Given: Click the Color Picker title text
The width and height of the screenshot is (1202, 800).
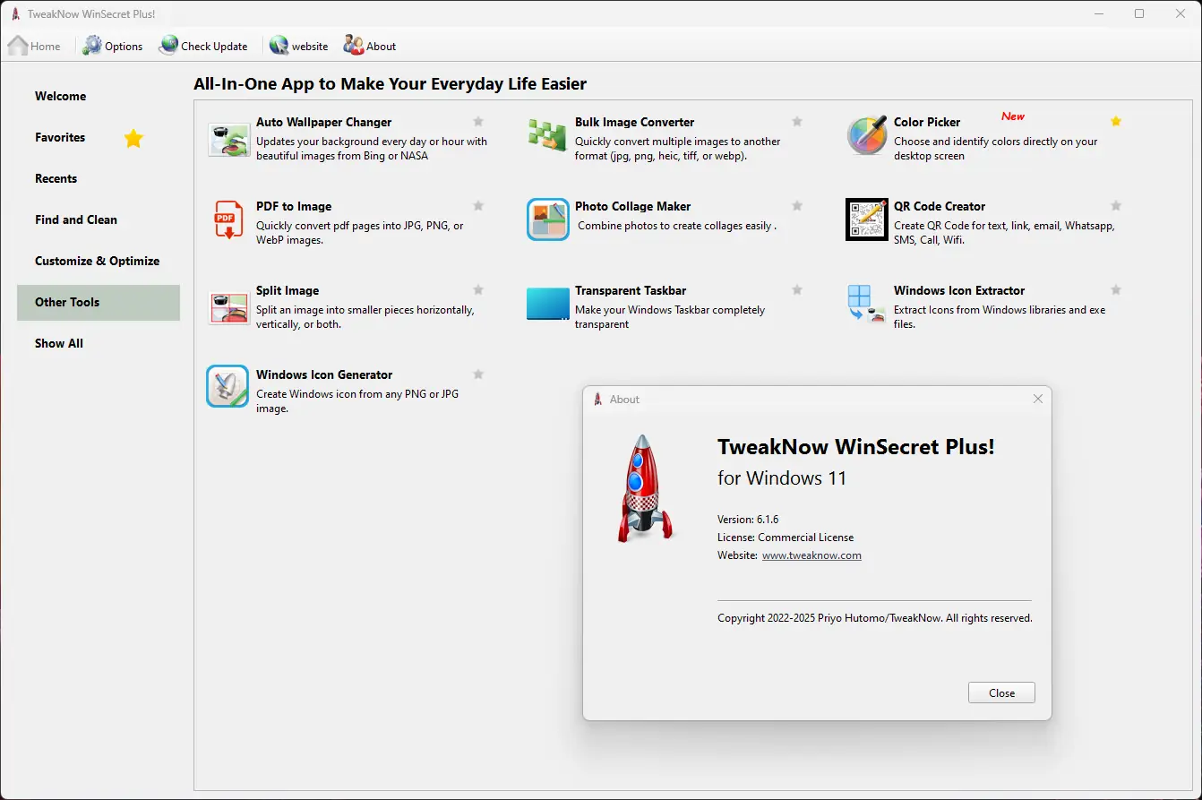Looking at the screenshot, I should click(x=927, y=122).
